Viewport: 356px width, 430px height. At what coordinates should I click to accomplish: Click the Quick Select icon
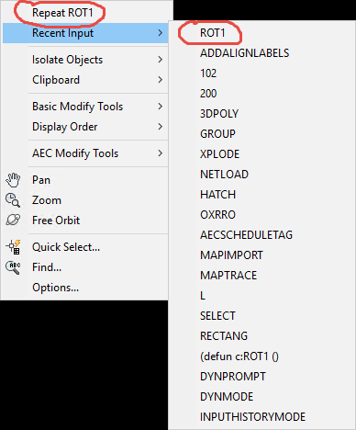coord(13,247)
